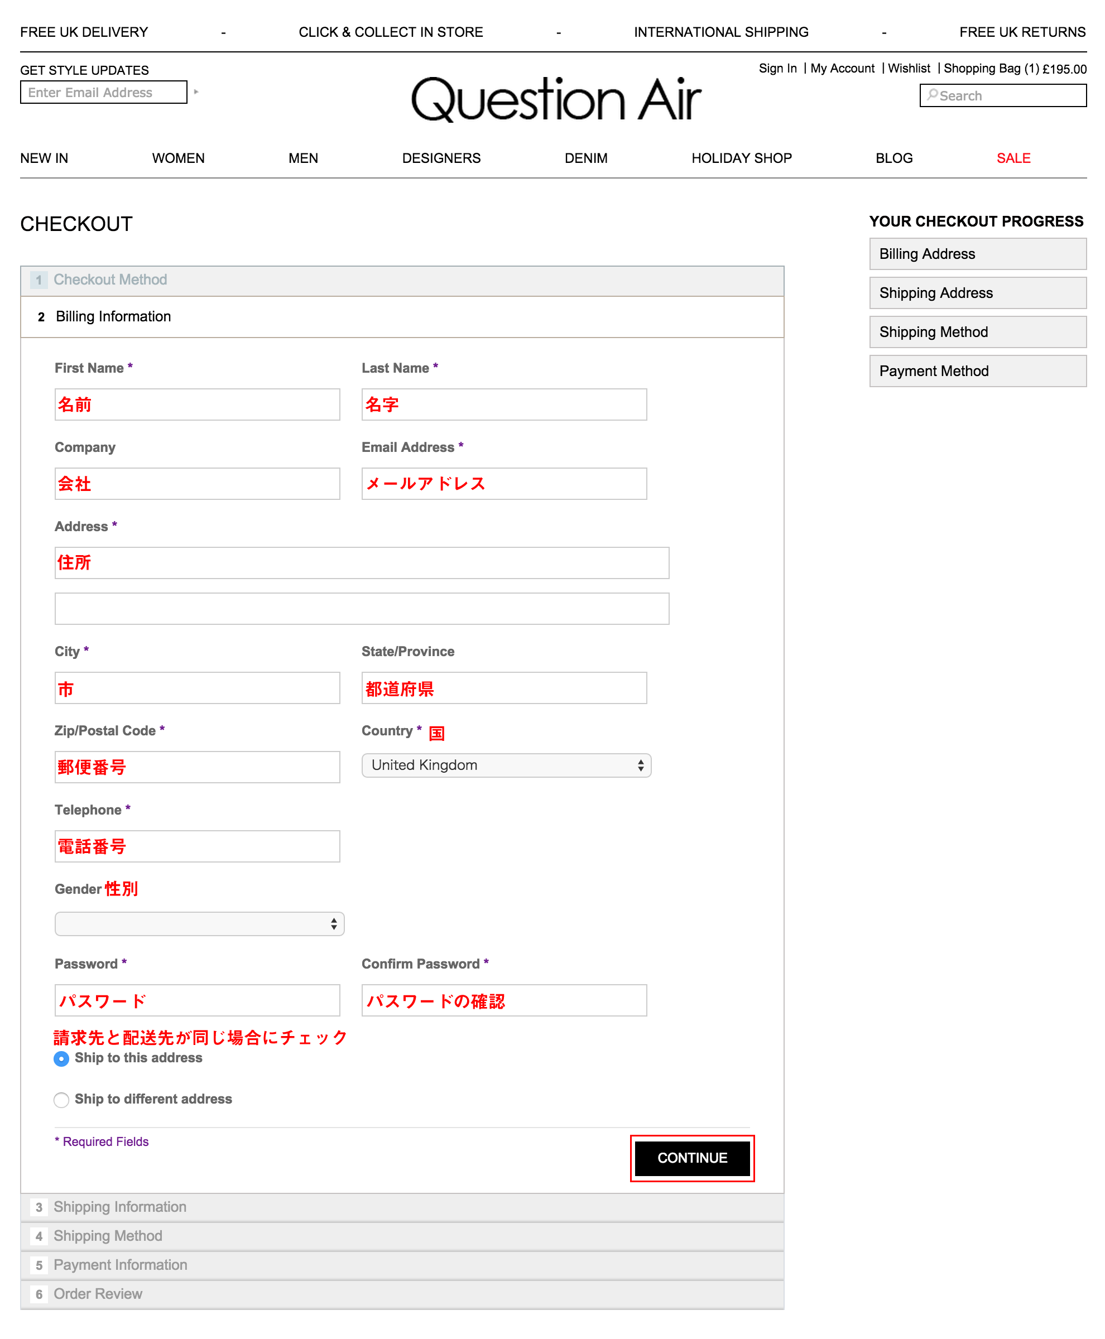The height and width of the screenshot is (1339, 1105).
Task: Open the SALE menu item
Action: [x=1013, y=158]
